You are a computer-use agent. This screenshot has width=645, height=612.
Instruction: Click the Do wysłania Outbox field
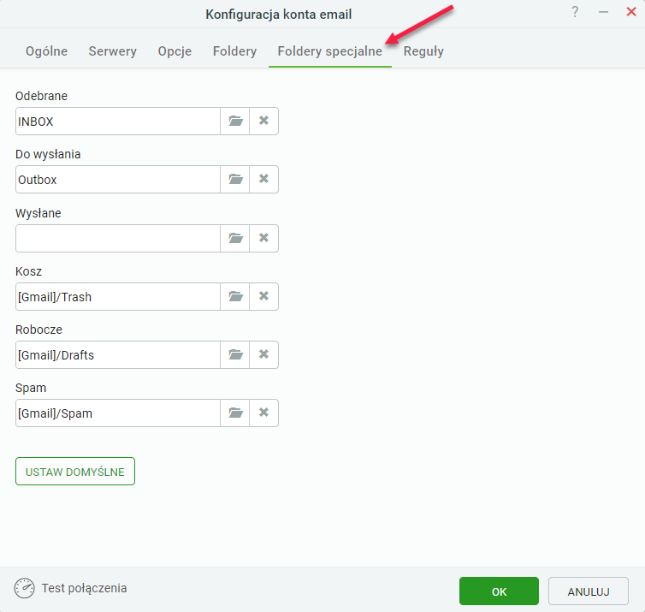pyautogui.click(x=118, y=179)
